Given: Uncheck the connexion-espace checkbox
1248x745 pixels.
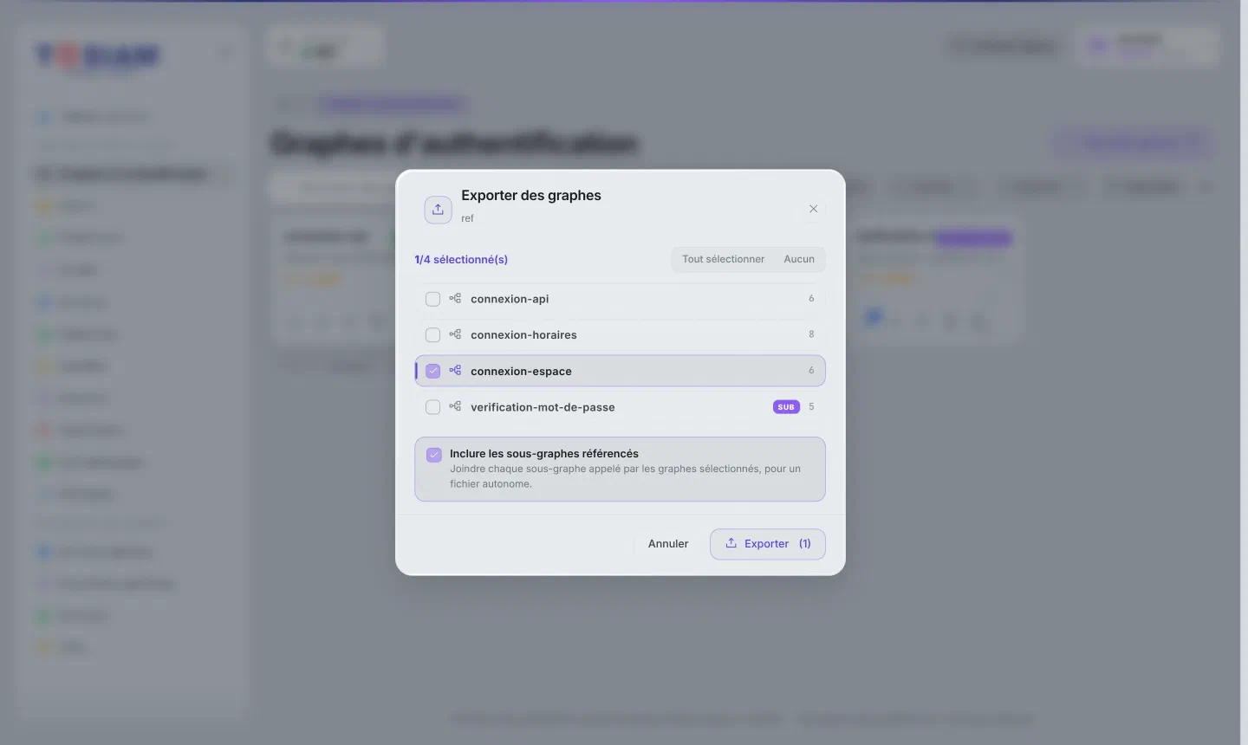Looking at the screenshot, I should pyautogui.click(x=432, y=371).
